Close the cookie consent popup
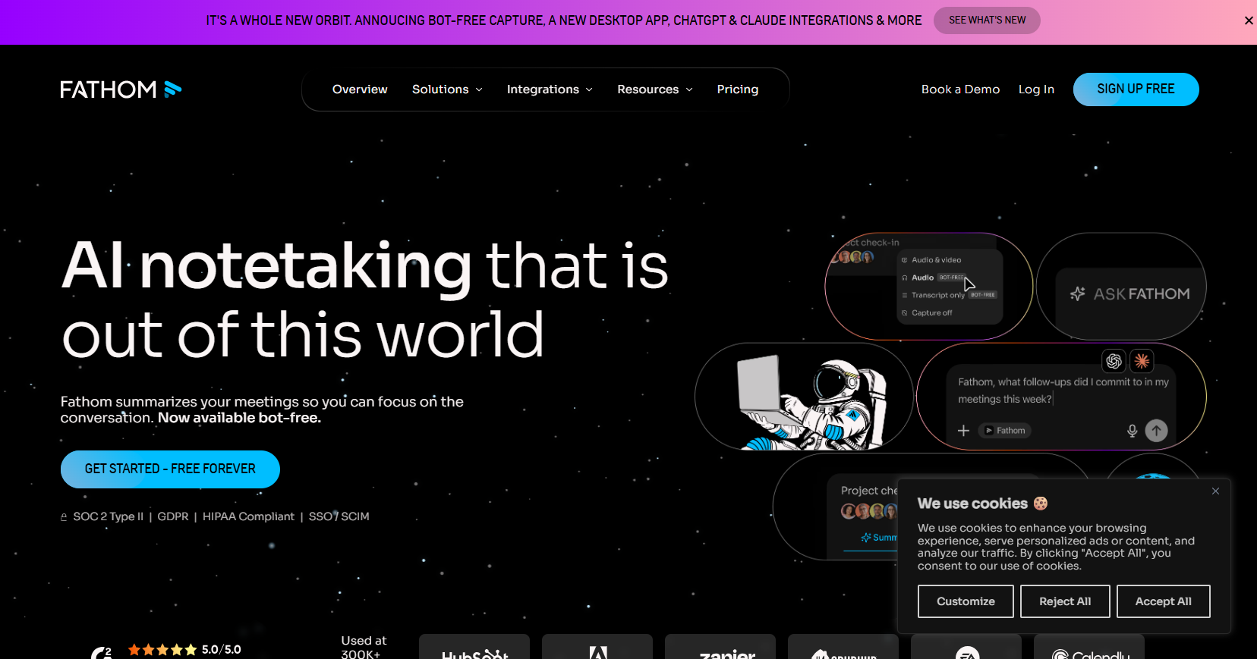The height and width of the screenshot is (659, 1257). pos(1215,491)
